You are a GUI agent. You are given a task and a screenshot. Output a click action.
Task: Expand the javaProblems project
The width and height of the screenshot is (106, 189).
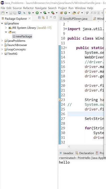[x=2, y=41]
